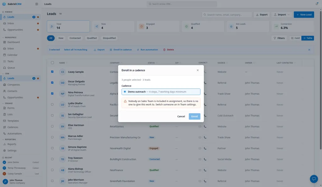Uncheck Nina Petrova row checkbox

click(x=52, y=93)
